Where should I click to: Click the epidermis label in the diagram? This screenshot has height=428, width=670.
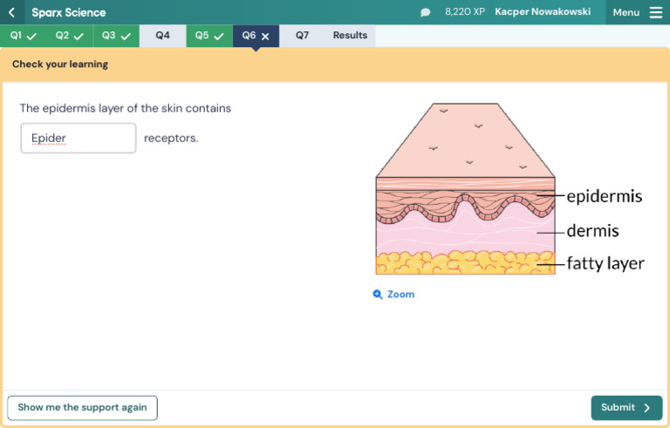[x=605, y=196]
